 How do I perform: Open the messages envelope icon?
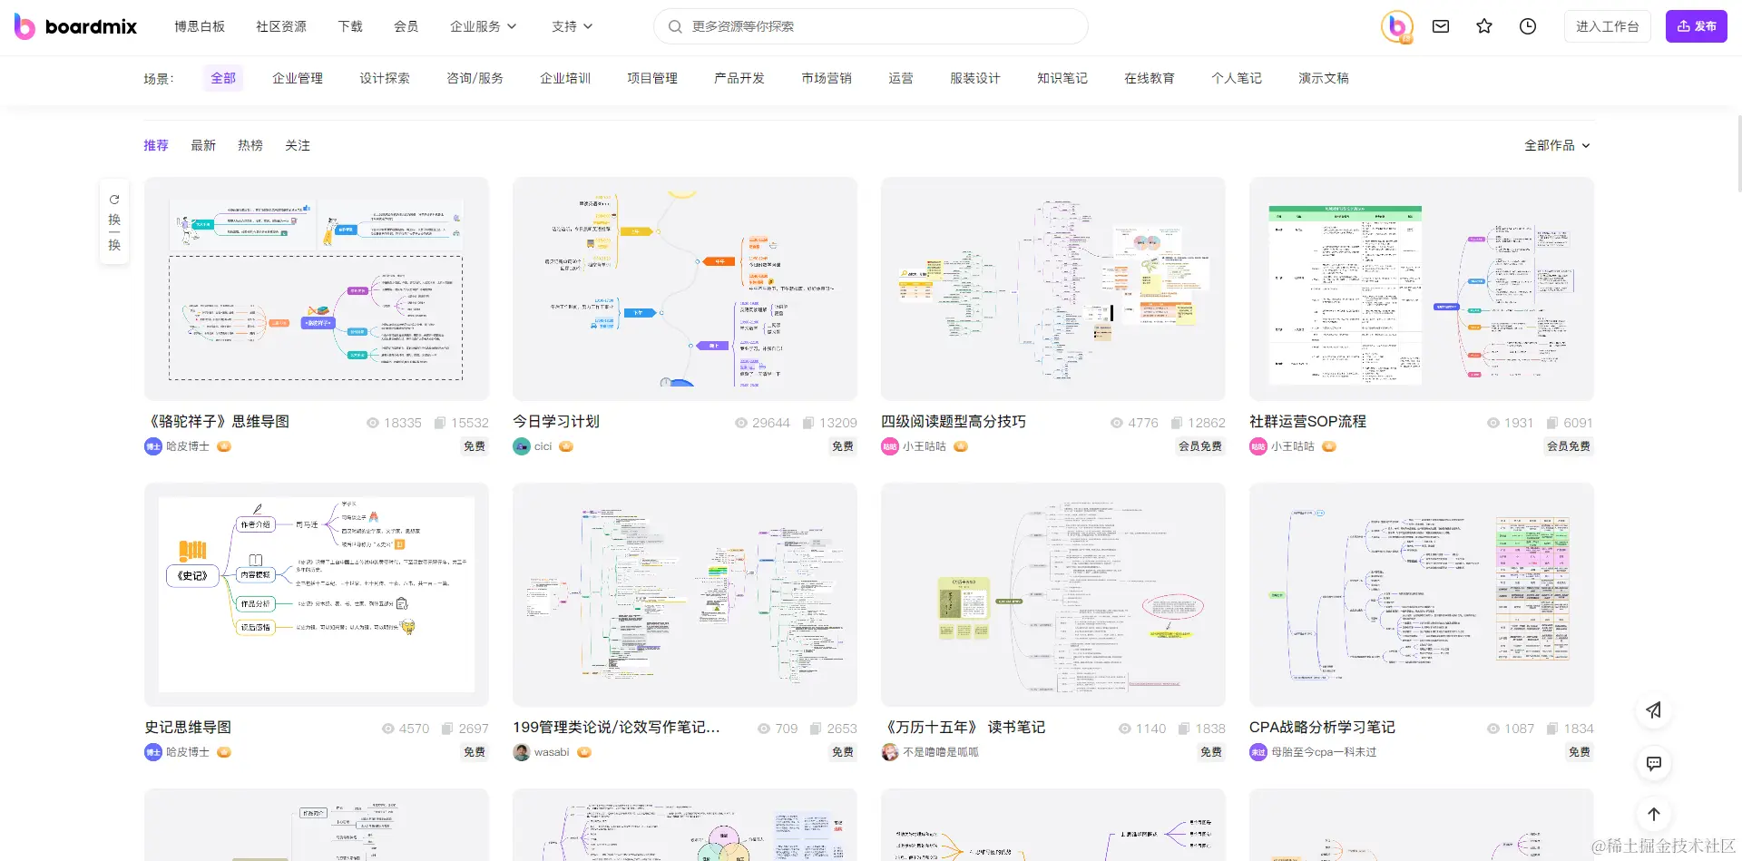click(x=1440, y=26)
